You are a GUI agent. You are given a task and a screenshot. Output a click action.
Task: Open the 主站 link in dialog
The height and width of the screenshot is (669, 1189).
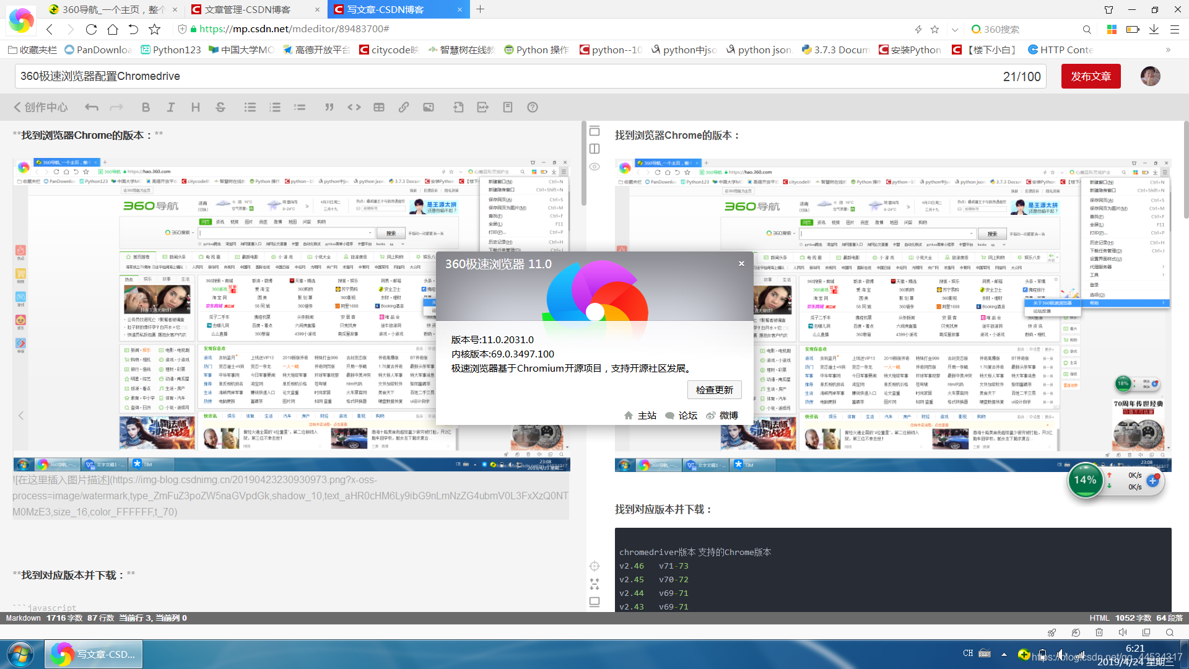click(x=640, y=416)
